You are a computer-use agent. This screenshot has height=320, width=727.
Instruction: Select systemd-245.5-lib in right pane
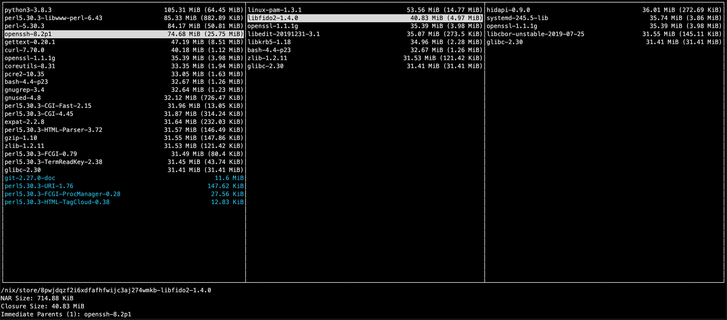(x=604, y=18)
